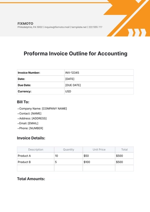Click the Quantity column header
The image size is (150, 212).
pos(69,150)
